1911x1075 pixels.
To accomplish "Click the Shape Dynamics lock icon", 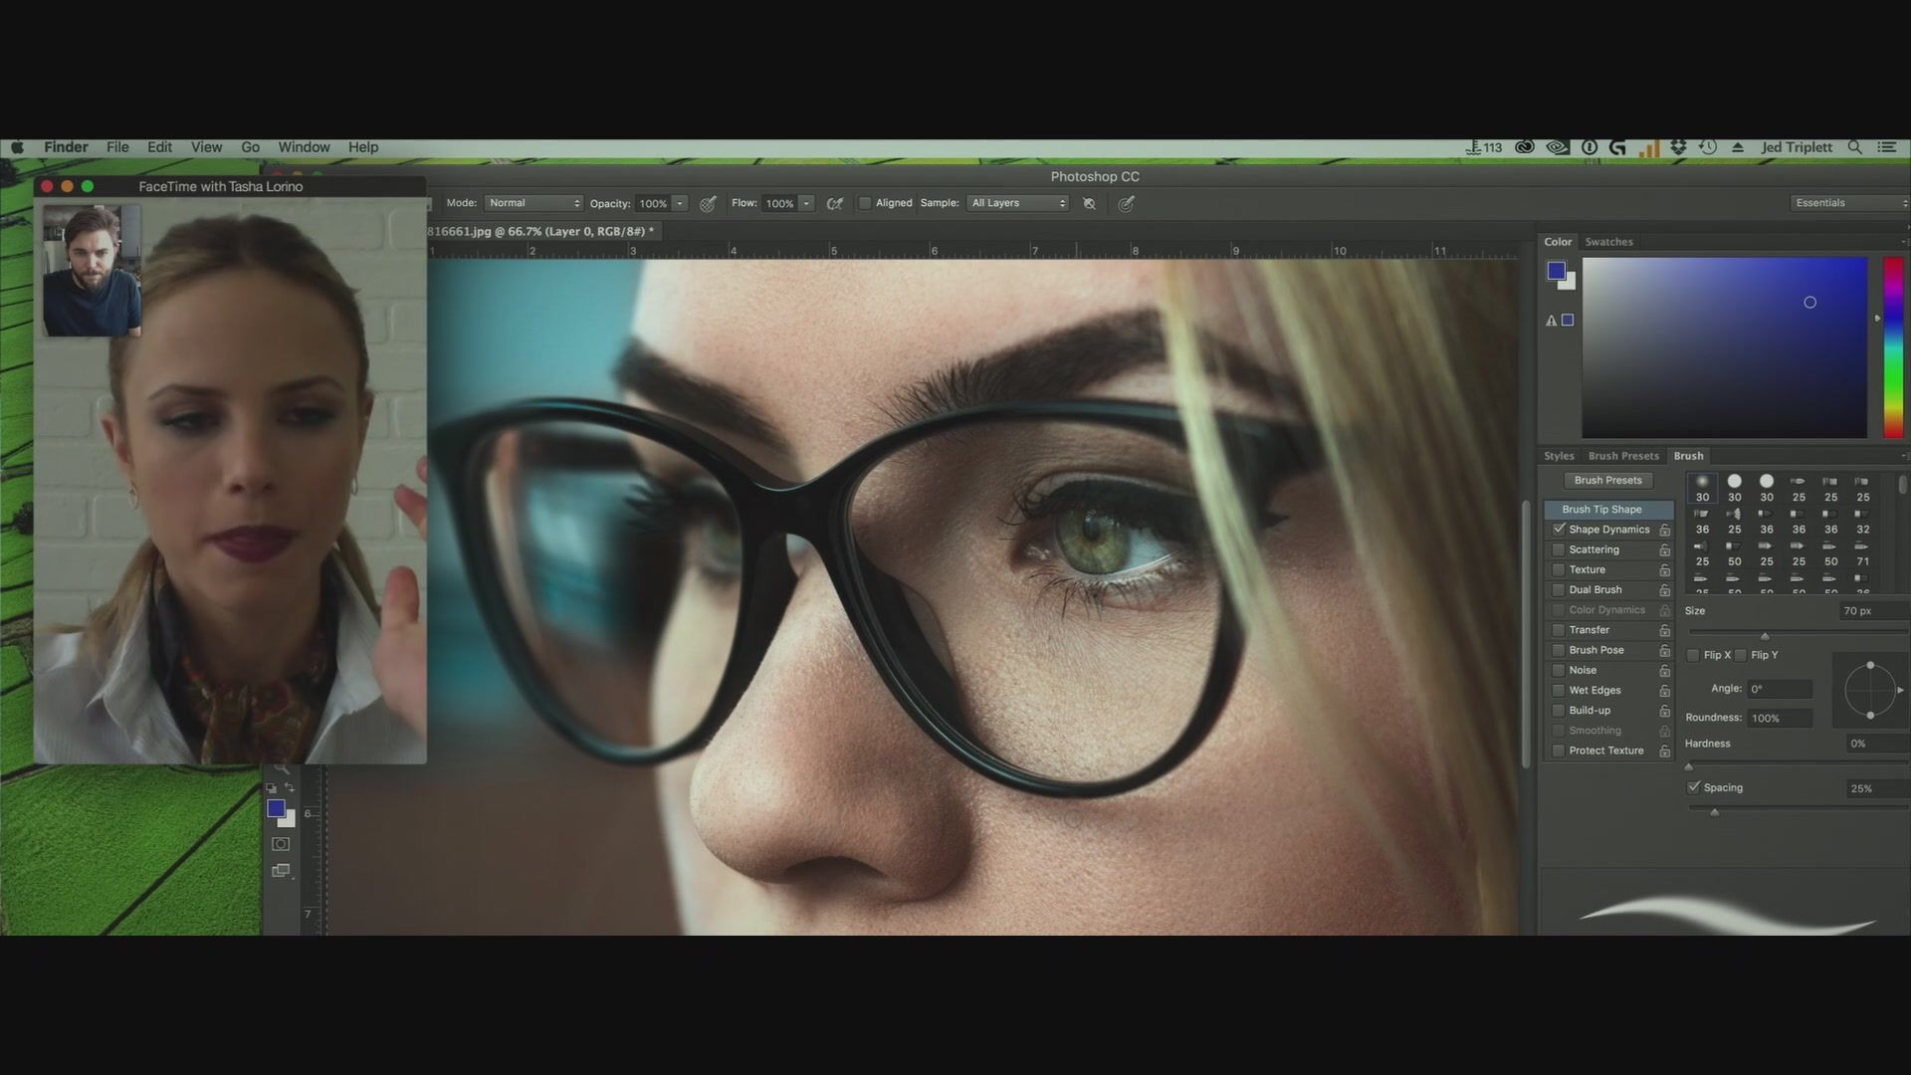I will [1664, 530].
